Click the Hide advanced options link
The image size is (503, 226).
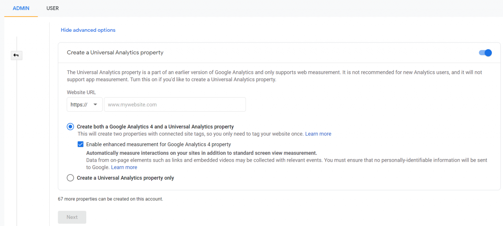click(88, 30)
